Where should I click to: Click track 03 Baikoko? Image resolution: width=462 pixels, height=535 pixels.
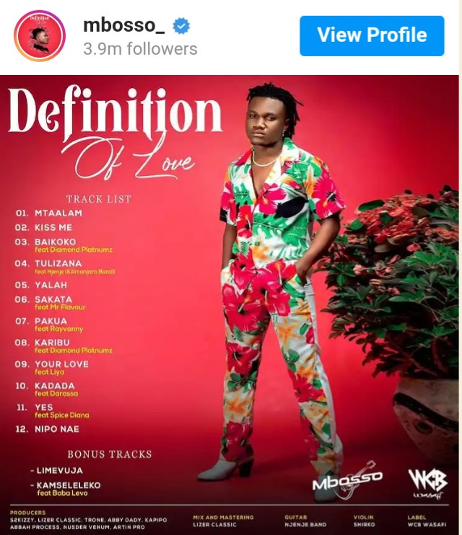[64, 246]
